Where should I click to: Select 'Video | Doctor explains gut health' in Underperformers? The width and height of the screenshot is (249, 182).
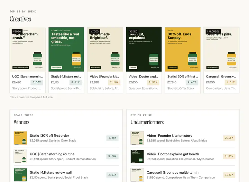173,154
